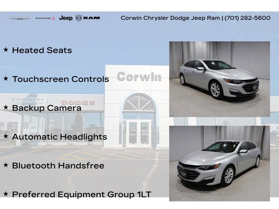Click the star bullet beside Heated Seats

click(x=6, y=50)
